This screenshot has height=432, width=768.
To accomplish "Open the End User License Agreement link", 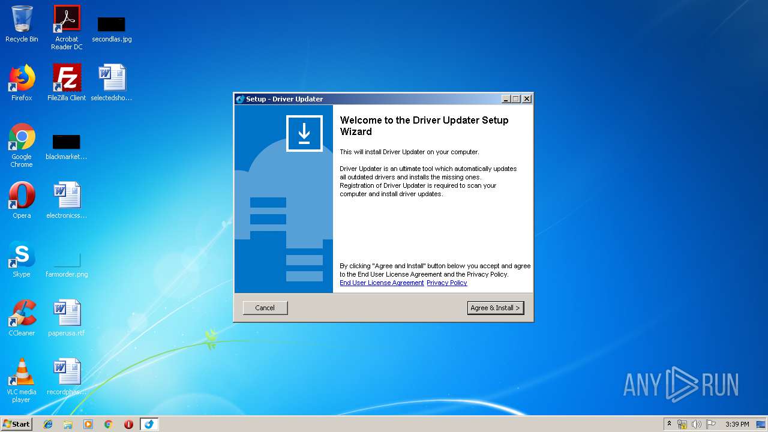I will (382, 283).
